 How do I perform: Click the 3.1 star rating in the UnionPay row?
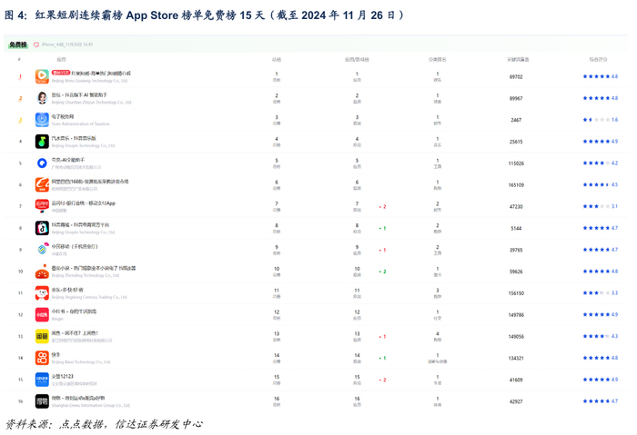[x=600, y=206]
